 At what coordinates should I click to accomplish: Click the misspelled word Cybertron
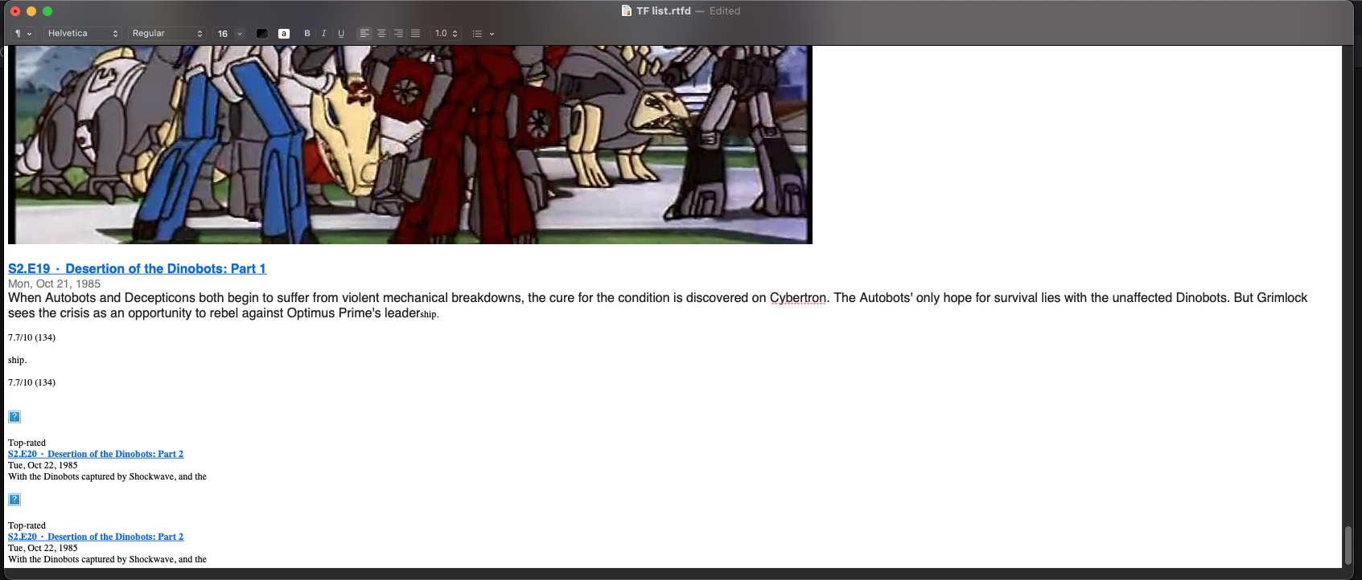(x=798, y=298)
